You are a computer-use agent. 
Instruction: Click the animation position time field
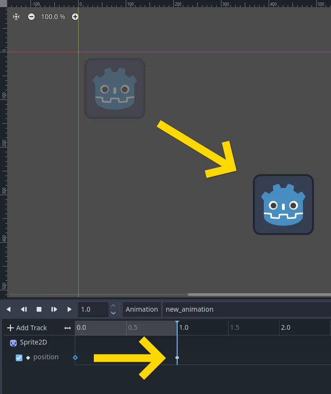(93, 309)
